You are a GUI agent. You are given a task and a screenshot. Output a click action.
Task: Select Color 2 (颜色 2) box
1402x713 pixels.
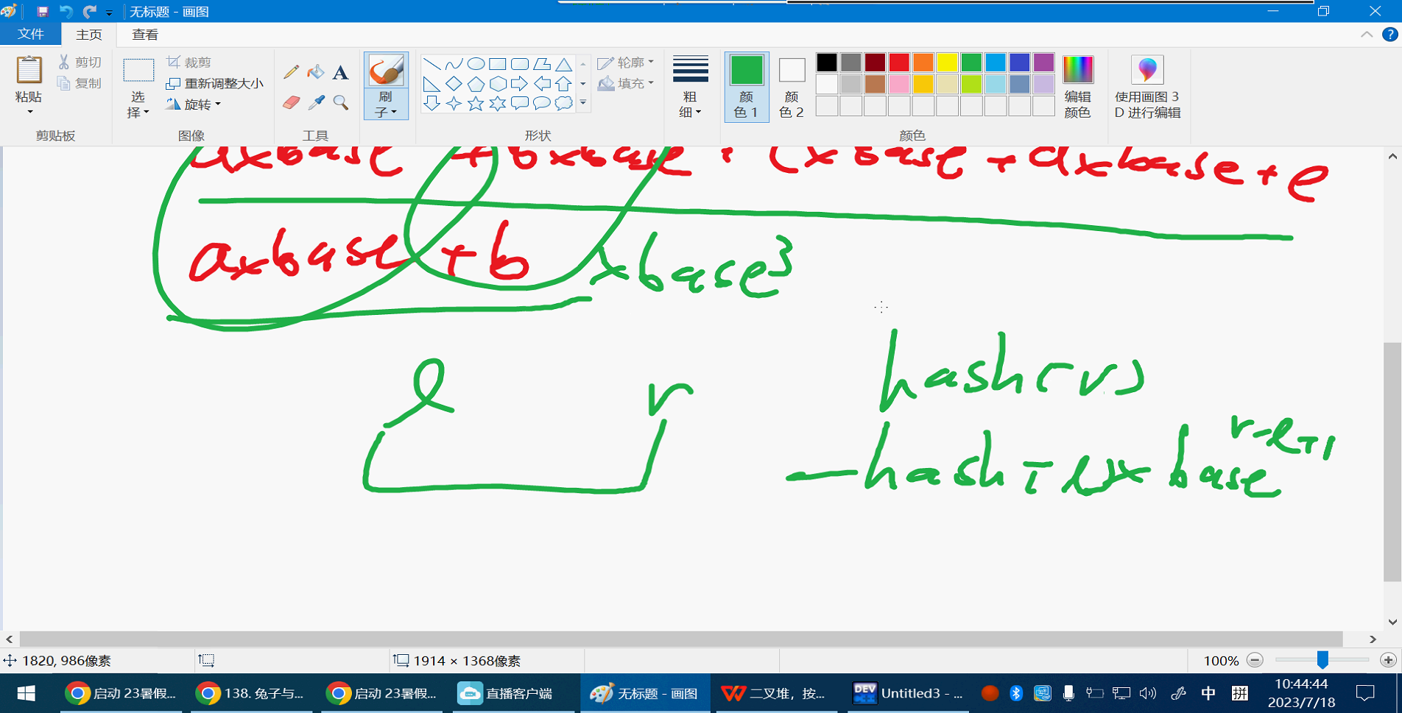pyautogui.click(x=792, y=87)
